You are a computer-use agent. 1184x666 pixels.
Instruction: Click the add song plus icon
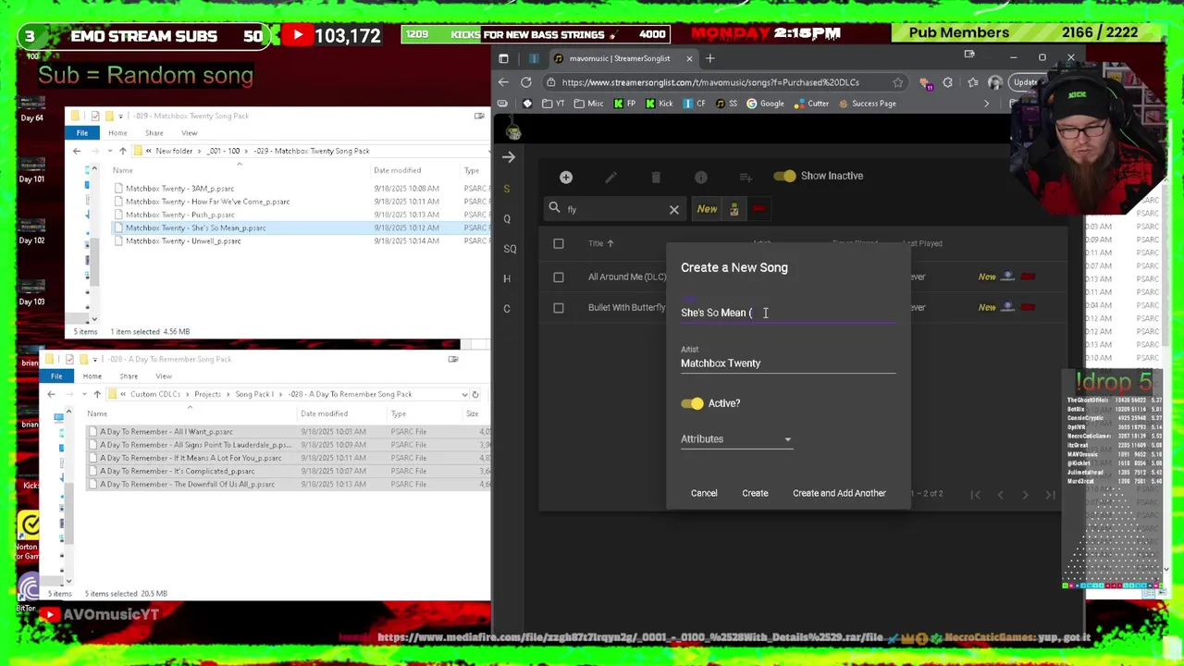click(x=566, y=177)
